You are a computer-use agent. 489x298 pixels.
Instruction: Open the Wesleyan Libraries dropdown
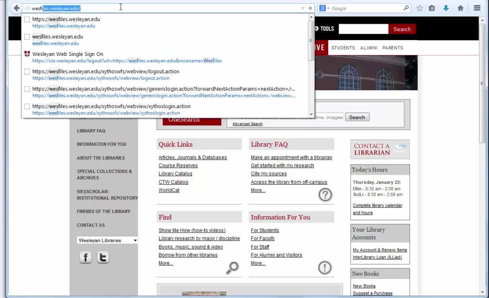108,240
